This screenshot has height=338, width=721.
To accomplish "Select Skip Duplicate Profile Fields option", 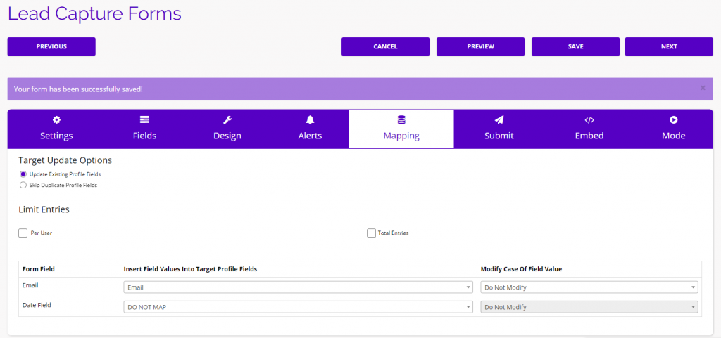I will tap(23, 186).
